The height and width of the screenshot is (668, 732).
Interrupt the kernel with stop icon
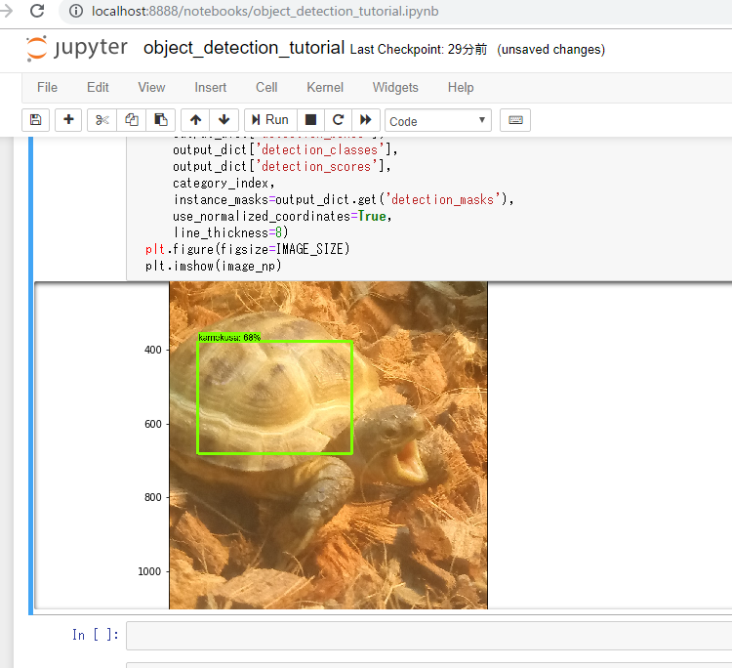point(310,120)
